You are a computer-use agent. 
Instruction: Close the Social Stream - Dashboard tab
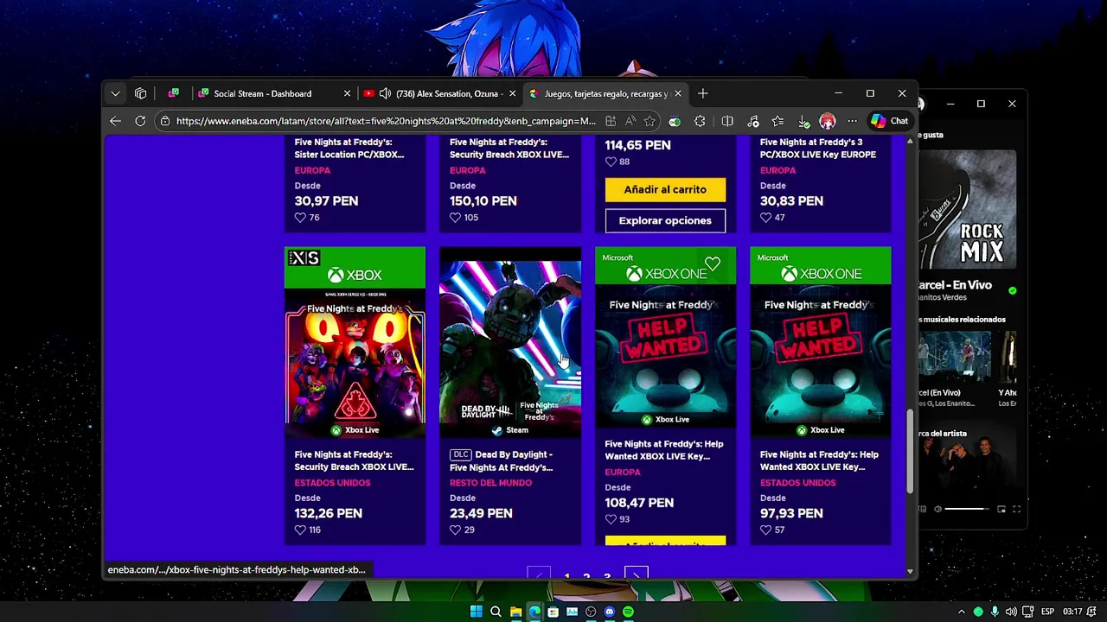point(347,93)
